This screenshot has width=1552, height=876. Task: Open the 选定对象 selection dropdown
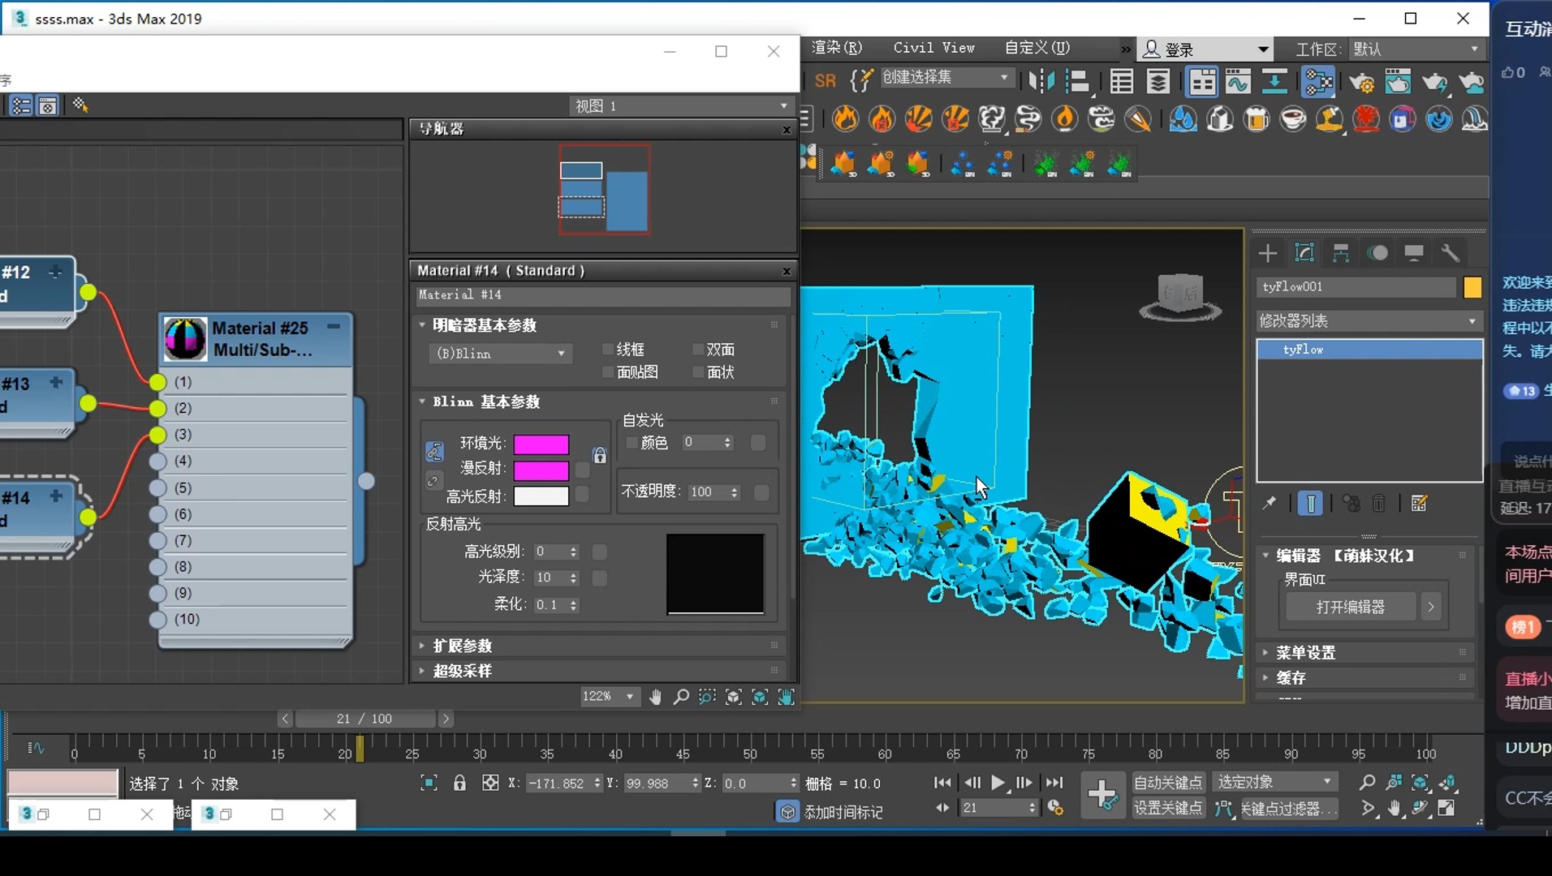click(x=1274, y=781)
